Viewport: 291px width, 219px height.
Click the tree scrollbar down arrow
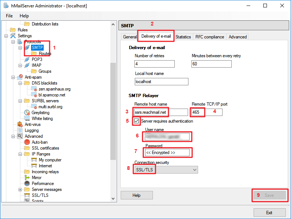(x=113, y=198)
